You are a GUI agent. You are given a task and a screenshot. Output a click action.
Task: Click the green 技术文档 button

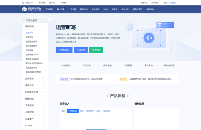tap(96, 50)
